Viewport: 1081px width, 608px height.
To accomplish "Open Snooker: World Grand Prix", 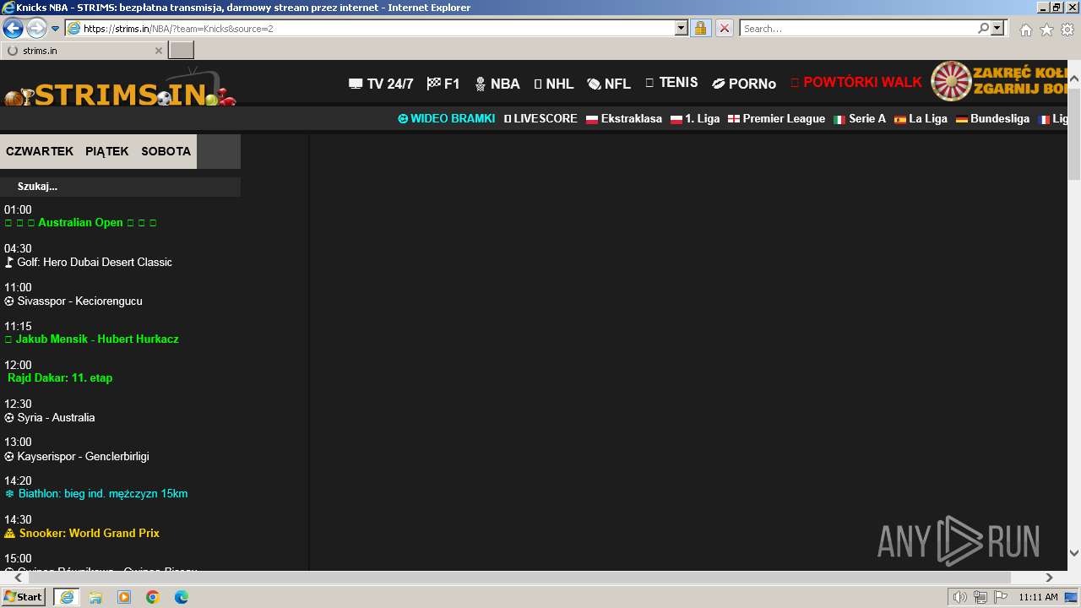I will point(82,533).
